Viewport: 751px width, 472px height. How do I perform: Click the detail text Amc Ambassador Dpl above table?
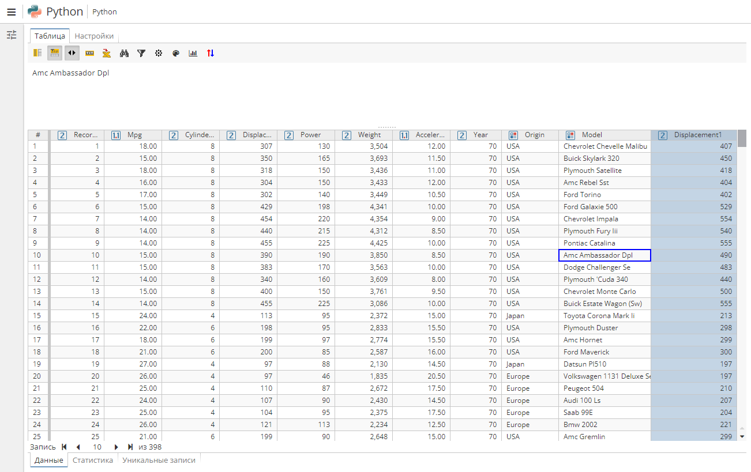(70, 73)
